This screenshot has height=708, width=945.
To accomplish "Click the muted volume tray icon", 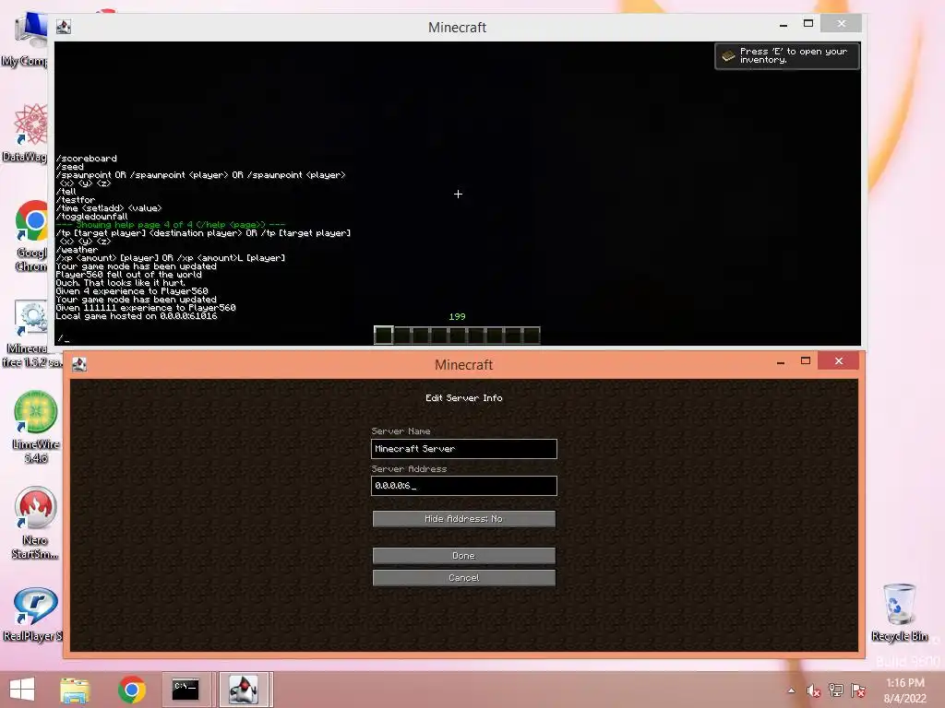I will pos(813,690).
